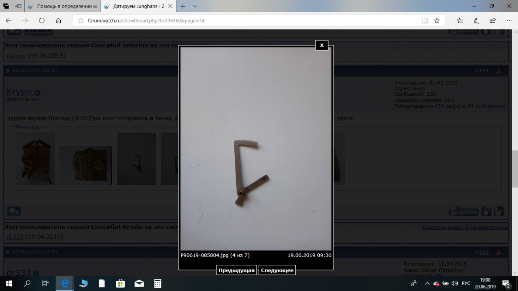Viewport: 518px width, 291px height.
Task: Report post 735 with warning icon
Action: 498,252
